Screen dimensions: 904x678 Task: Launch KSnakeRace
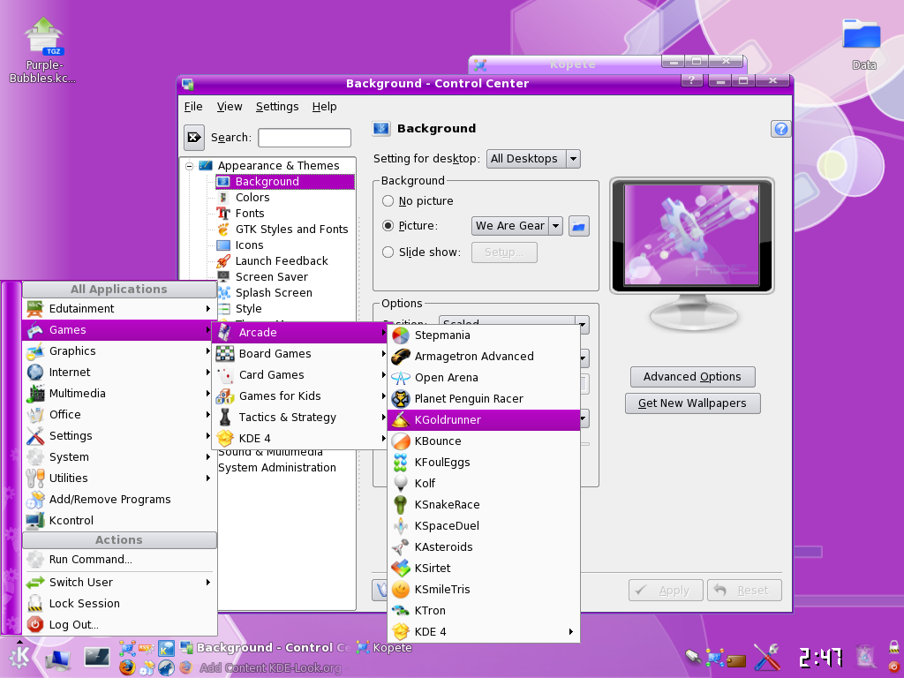(x=484, y=504)
